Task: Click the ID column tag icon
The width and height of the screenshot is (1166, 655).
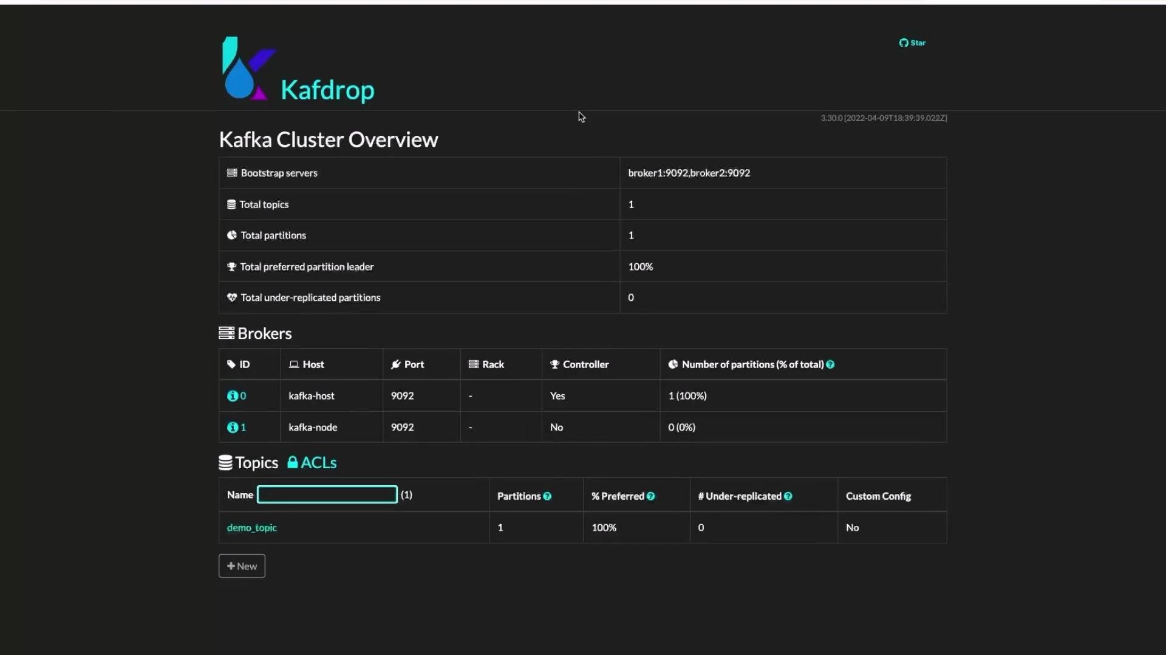Action: click(x=231, y=364)
